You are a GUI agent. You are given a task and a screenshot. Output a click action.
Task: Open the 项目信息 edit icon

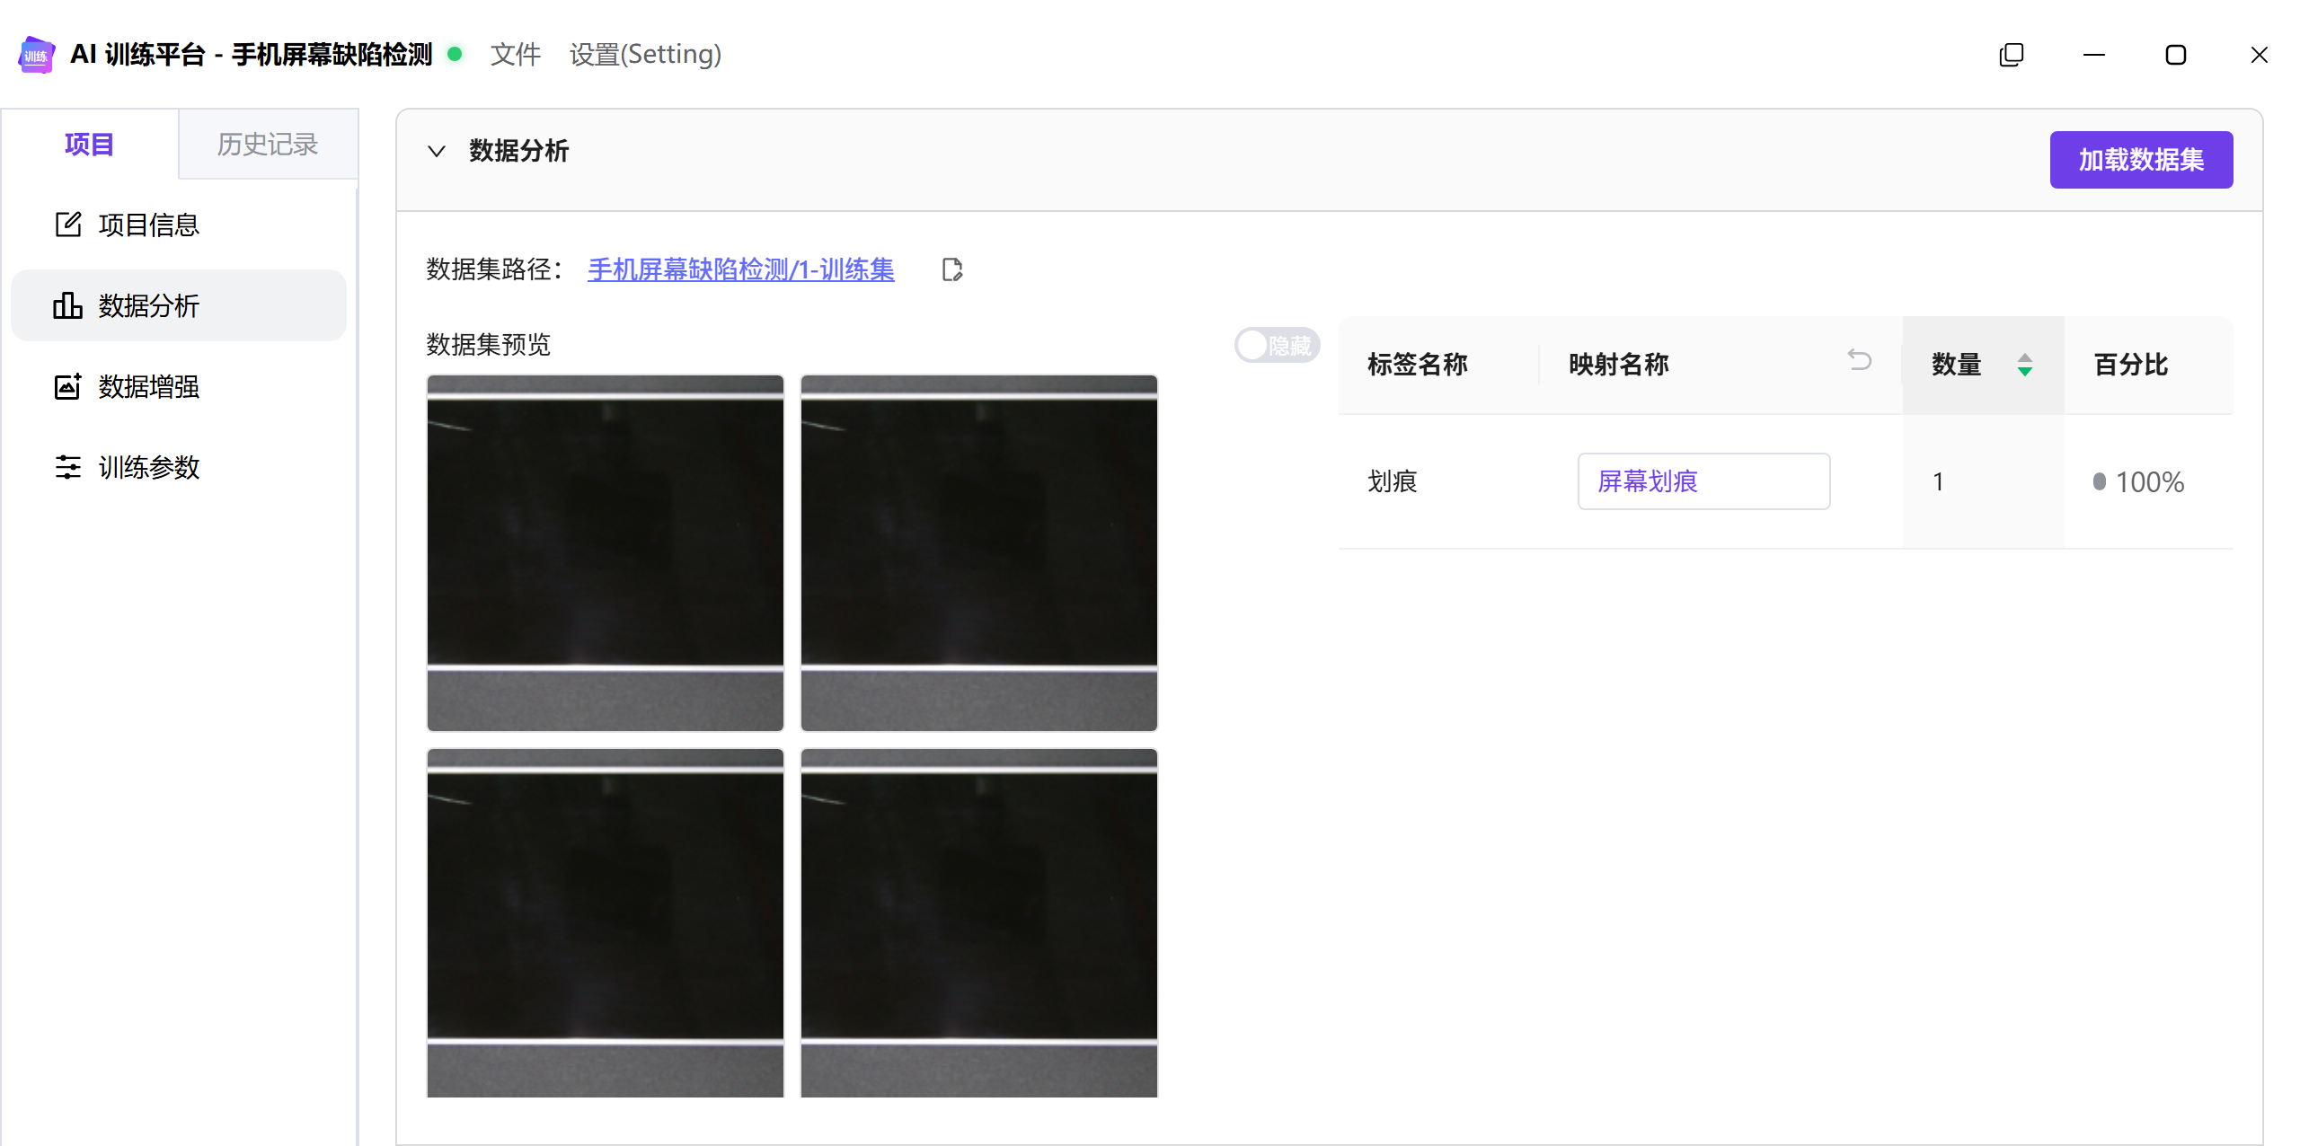pyautogui.click(x=68, y=225)
